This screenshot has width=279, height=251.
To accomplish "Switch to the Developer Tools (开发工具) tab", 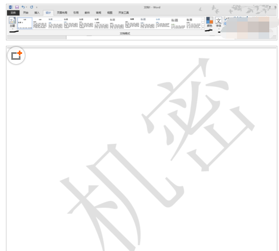I will coord(123,13).
